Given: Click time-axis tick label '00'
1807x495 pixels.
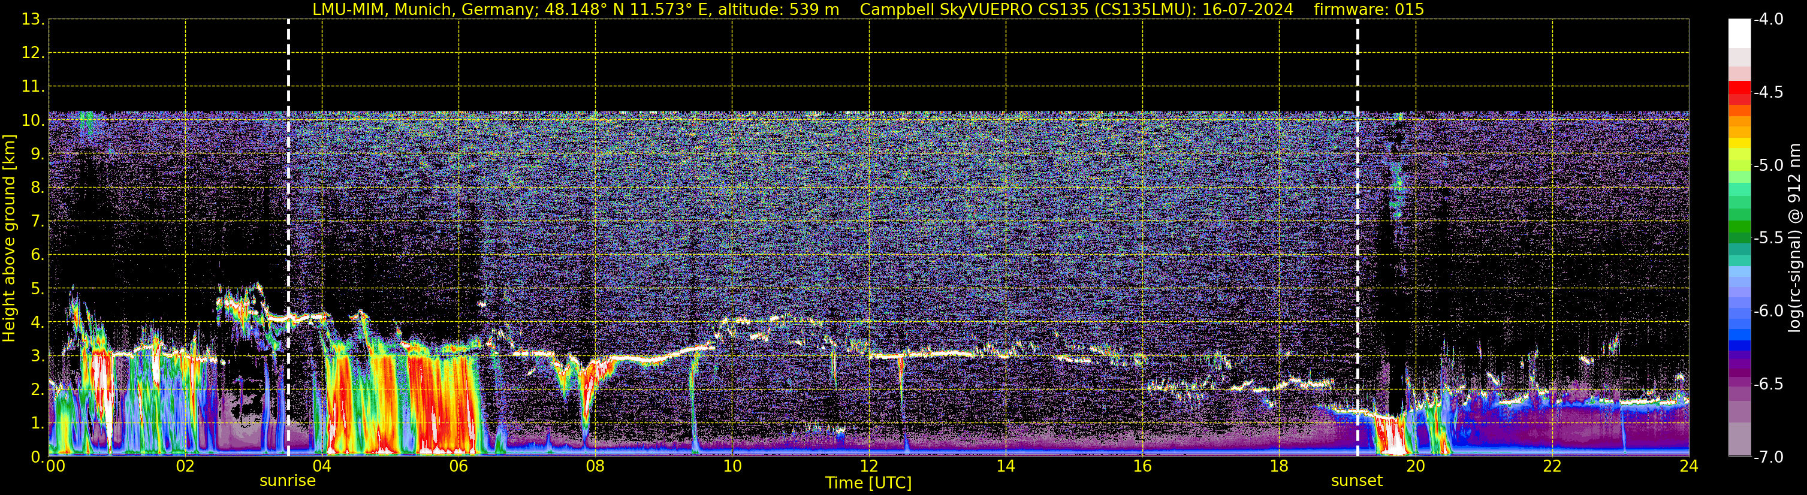Looking at the screenshot, I should [x=55, y=466].
